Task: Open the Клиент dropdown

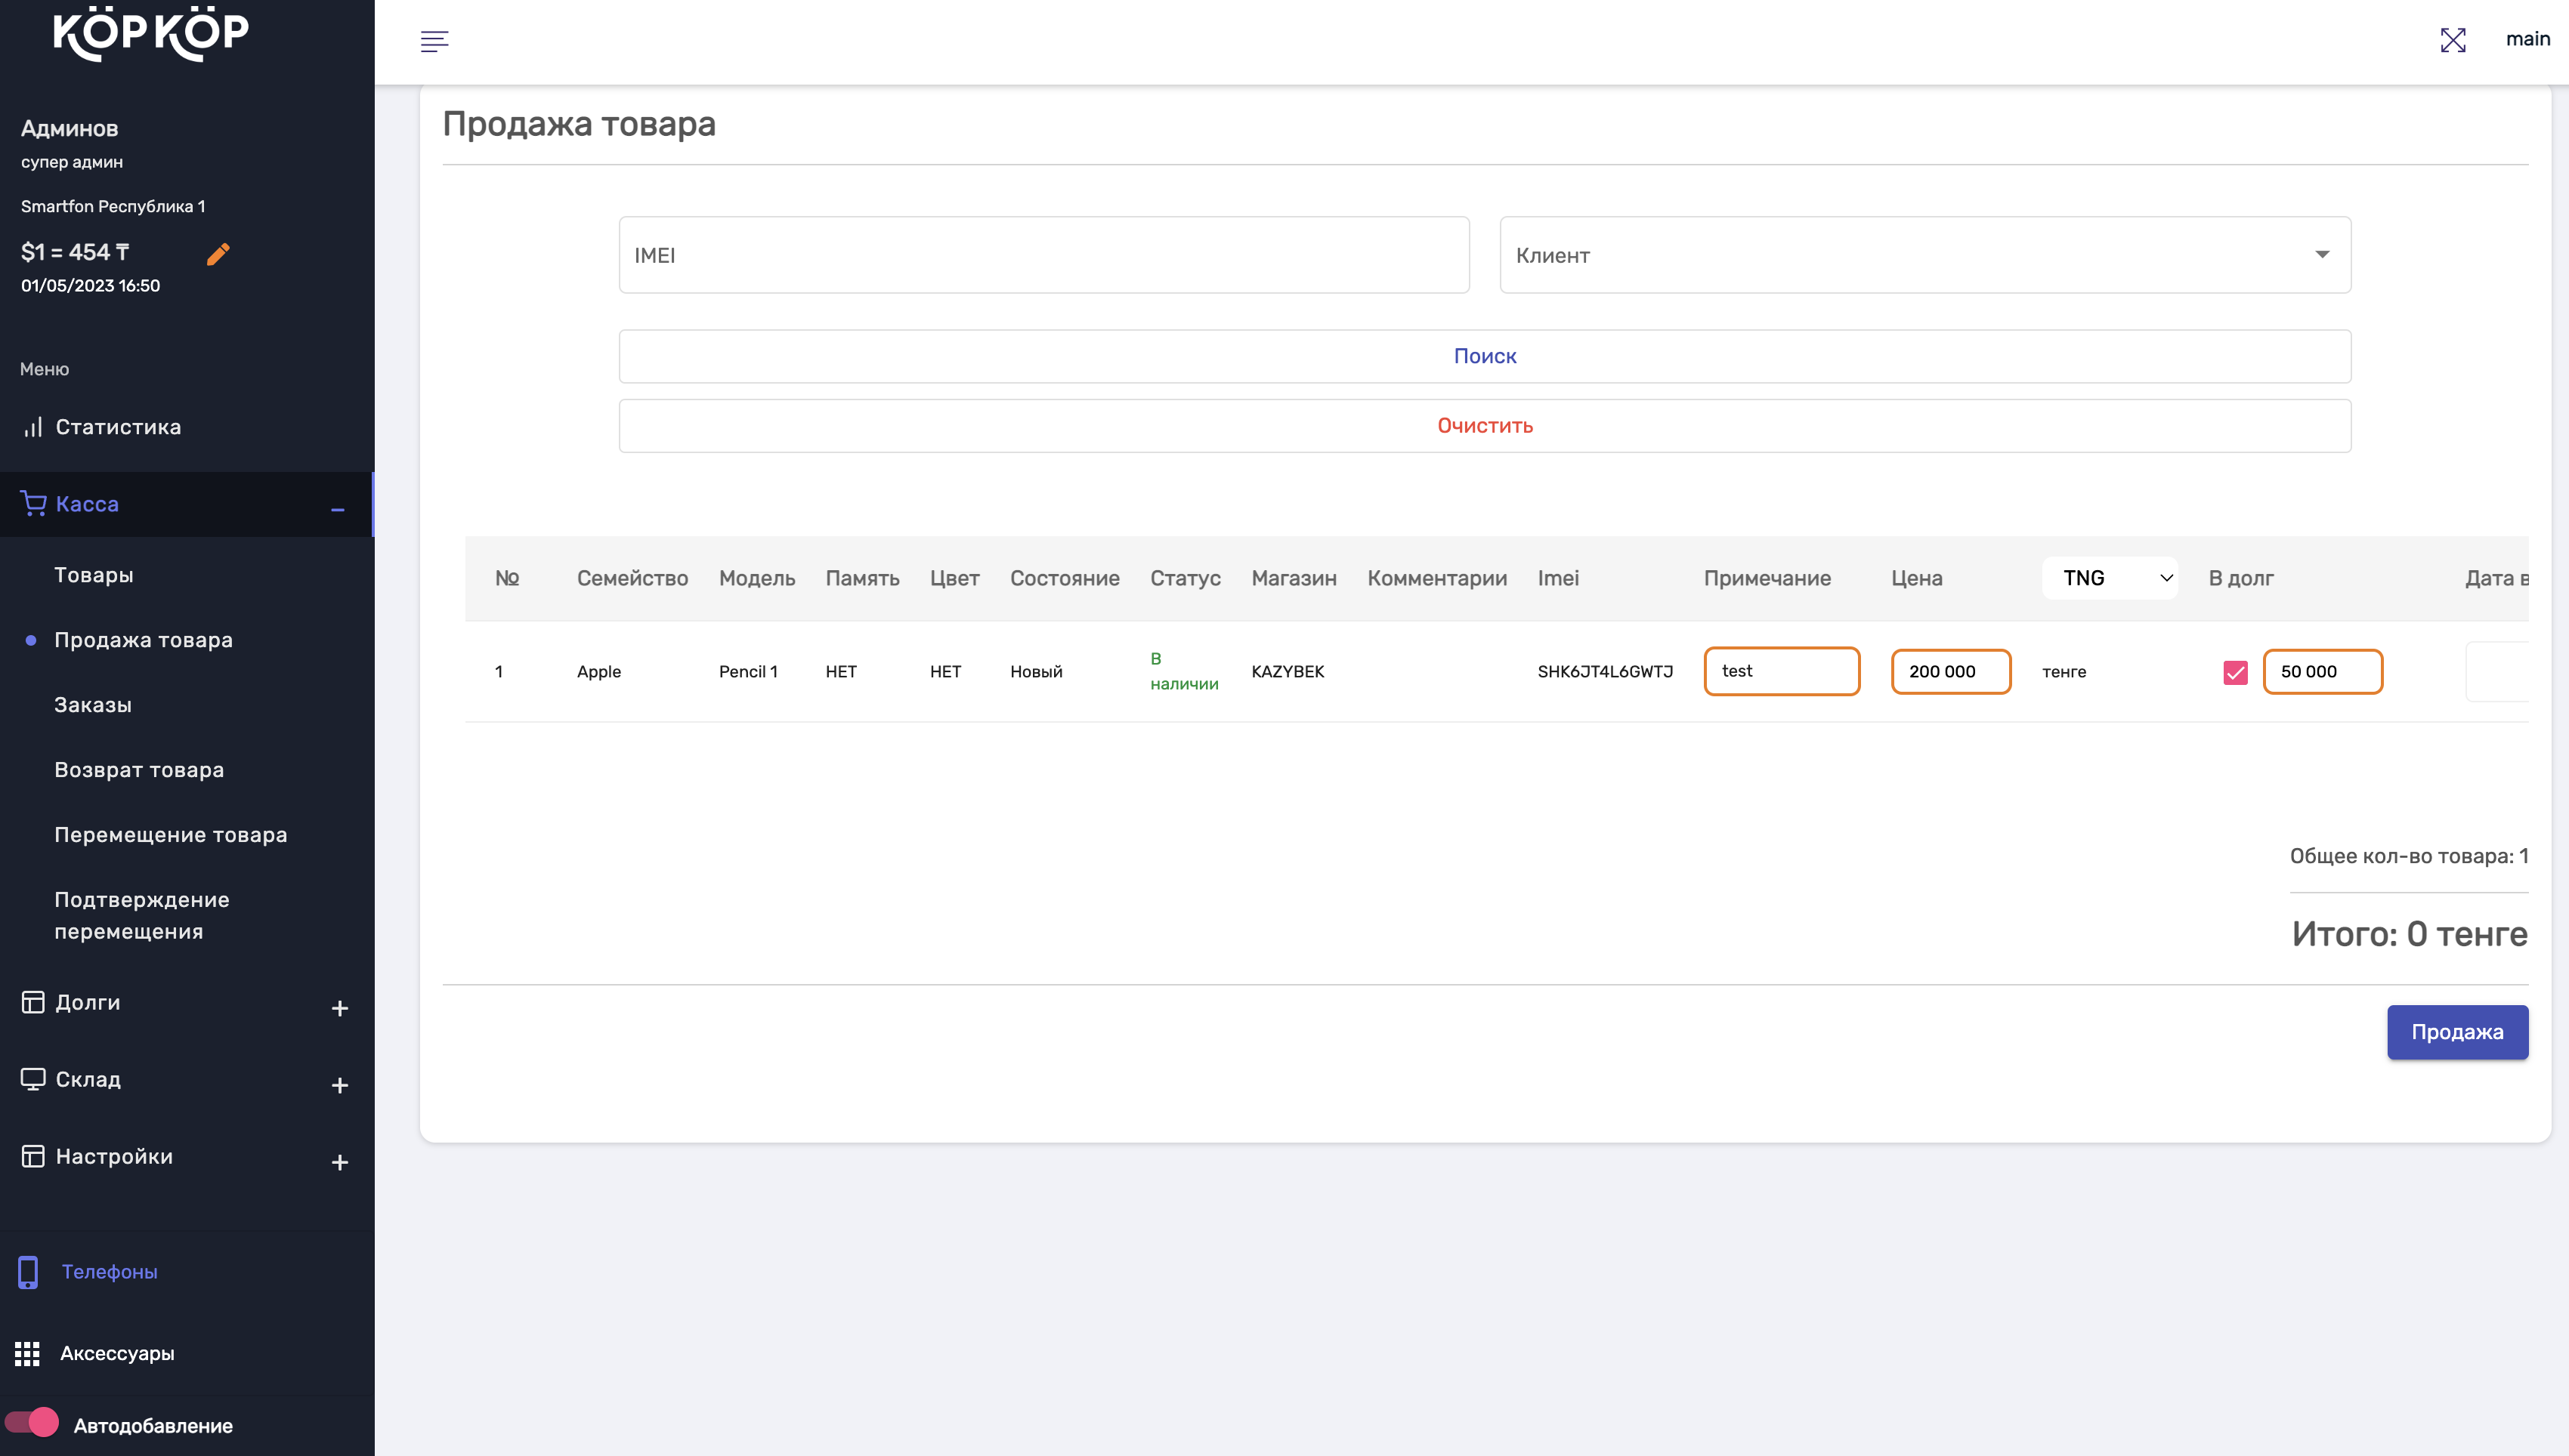Action: click(x=1924, y=255)
